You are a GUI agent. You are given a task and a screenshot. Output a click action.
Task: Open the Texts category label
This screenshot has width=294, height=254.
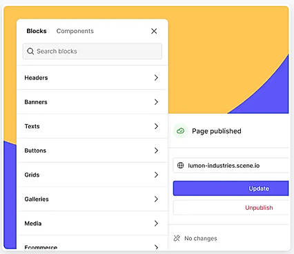coord(32,126)
